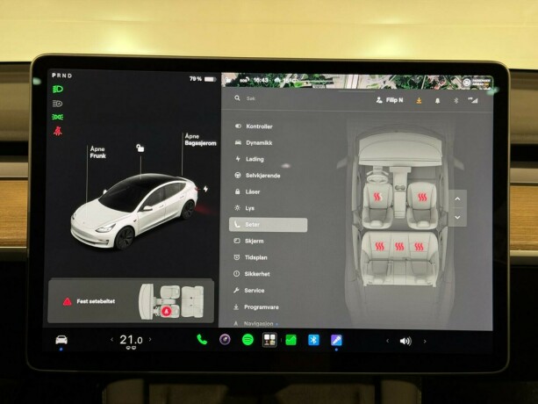Open Spotify
Viewport: 538px width, 404px height.
(247, 340)
